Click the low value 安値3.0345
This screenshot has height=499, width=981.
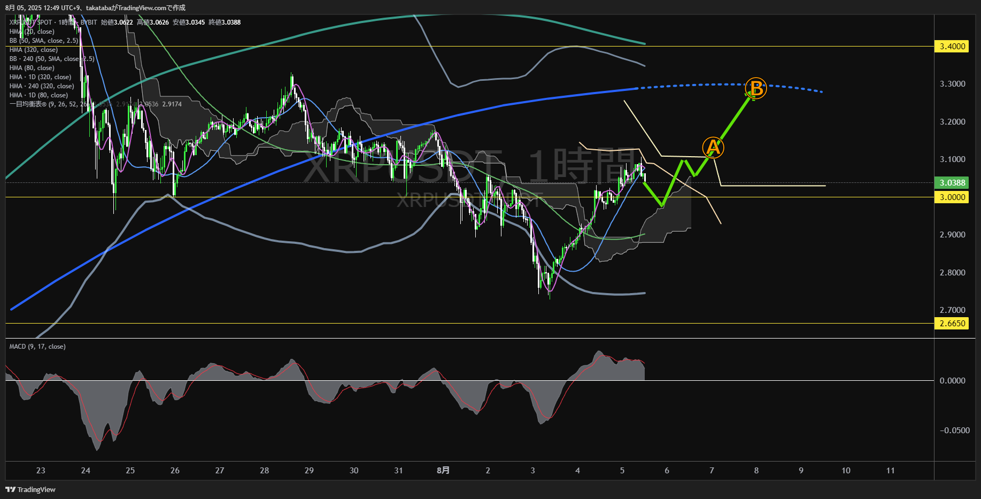189,22
